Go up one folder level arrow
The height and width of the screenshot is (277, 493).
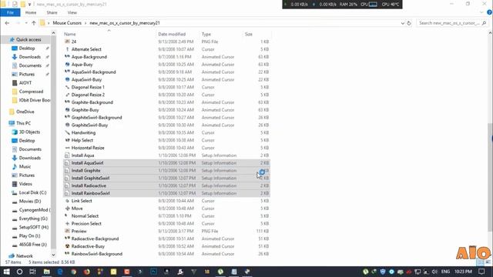34,23
